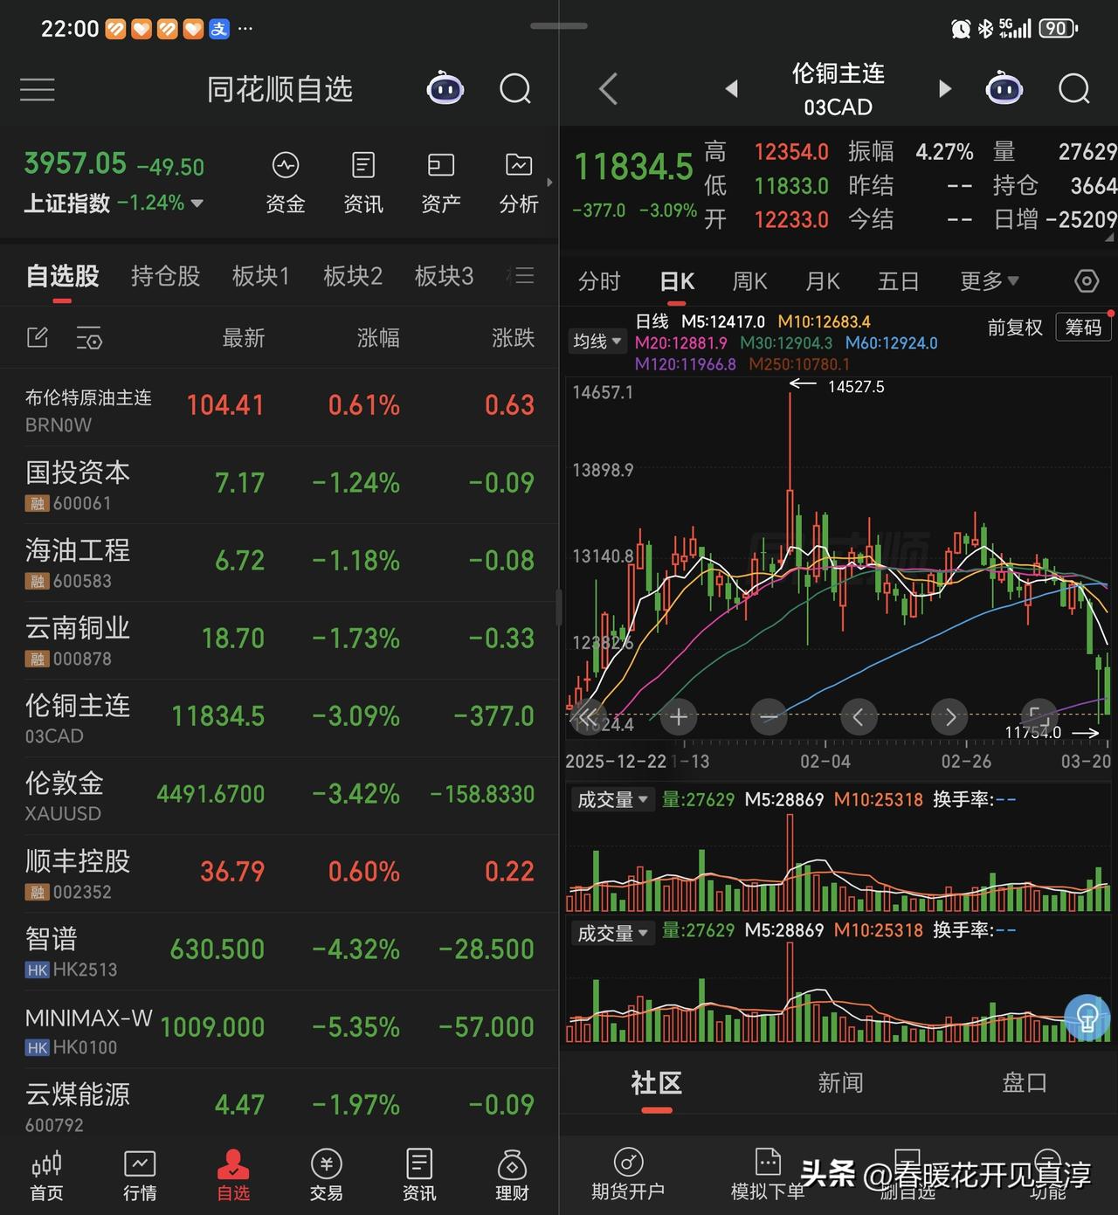Open the 云南铜业 stock row
Viewport: 1118px width, 1215px height.
pos(279,641)
